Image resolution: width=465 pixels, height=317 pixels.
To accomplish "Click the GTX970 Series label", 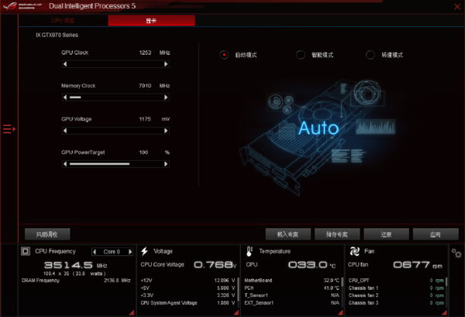I will [x=57, y=35].
